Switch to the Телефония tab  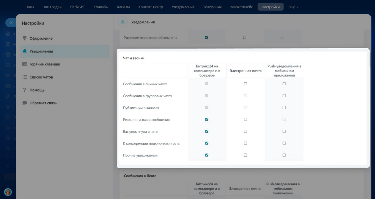(212, 7)
